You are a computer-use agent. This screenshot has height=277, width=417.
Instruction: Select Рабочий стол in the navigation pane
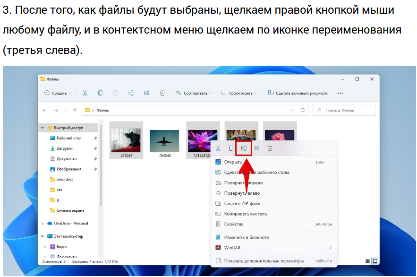click(x=69, y=138)
